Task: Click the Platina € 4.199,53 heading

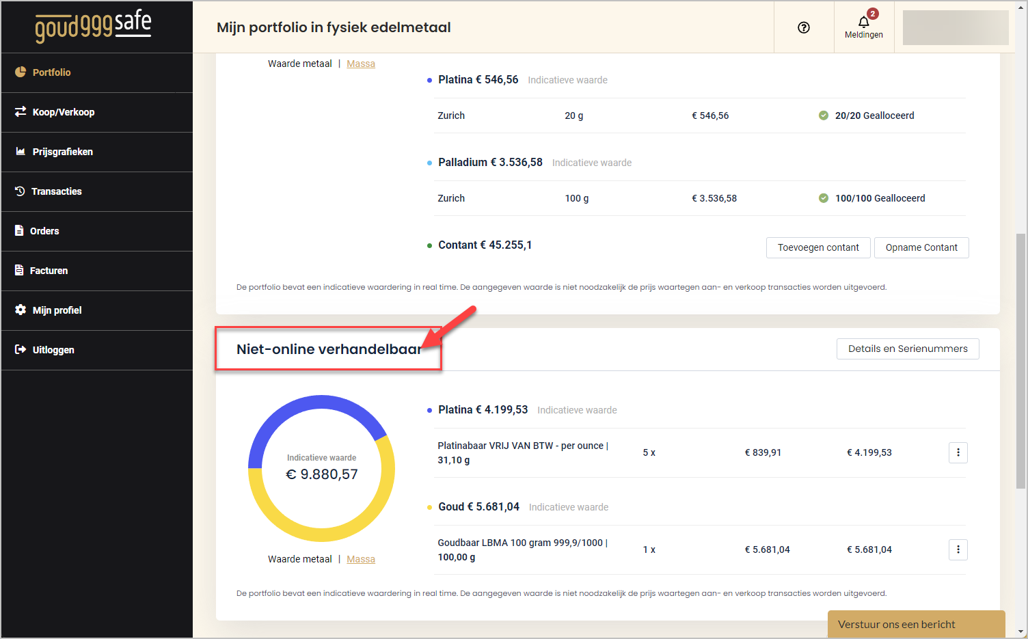Action: 483,410
